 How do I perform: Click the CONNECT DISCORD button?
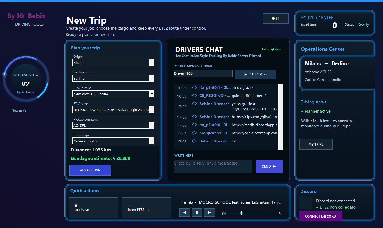[x=321, y=216]
